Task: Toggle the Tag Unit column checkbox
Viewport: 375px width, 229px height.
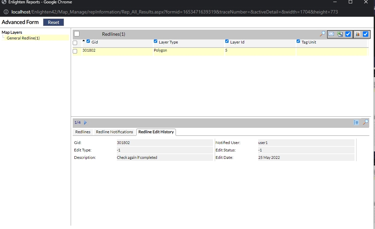Action: pos(298,41)
